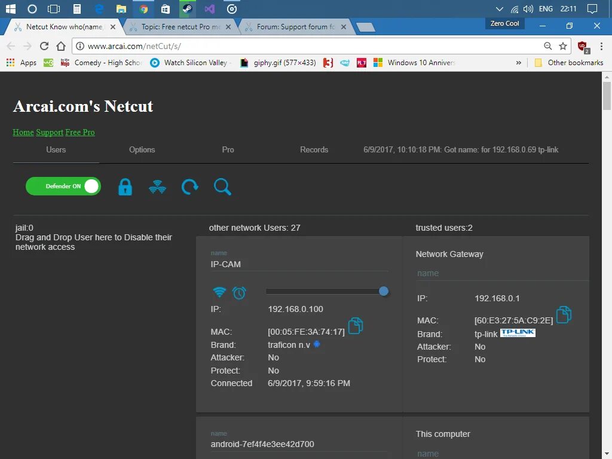The width and height of the screenshot is (612, 459).
Task: Click the page vertical scrollbar thumb
Action: coord(607,95)
